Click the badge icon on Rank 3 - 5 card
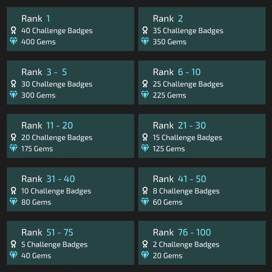The width and height of the screenshot is (272, 272). point(13,84)
